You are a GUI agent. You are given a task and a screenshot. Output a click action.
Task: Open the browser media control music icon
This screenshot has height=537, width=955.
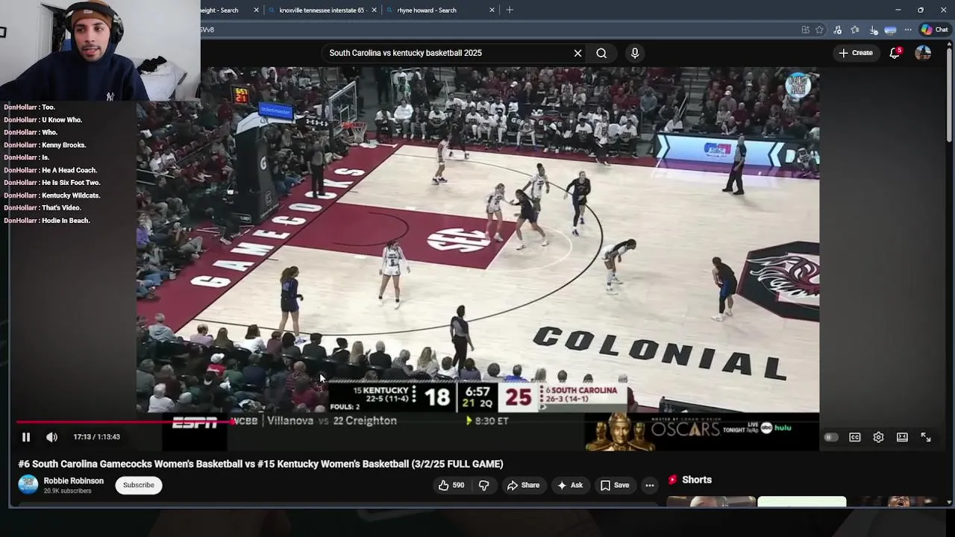[x=837, y=30]
